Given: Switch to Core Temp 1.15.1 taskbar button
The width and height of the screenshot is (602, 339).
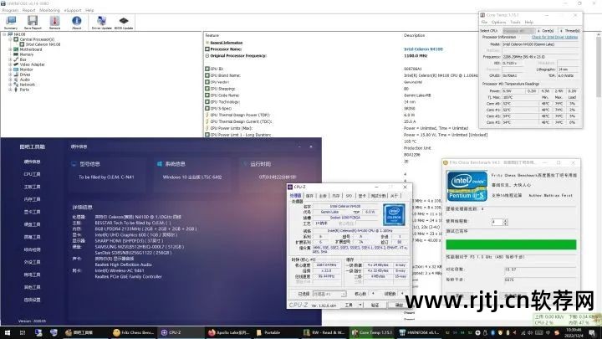Looking at the screenshot, I should [x=372, y=332].
